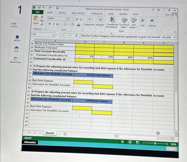Screen dimensions: 187x162
Task: Select yellow Bad Debt Expense cell row 38
Action: 83,82
